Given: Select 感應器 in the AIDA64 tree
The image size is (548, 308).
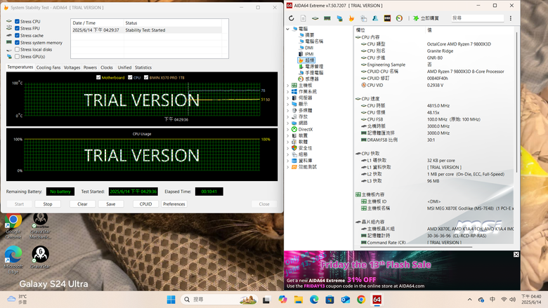Looking at the screenshot, I should click(x=308, y=79).
